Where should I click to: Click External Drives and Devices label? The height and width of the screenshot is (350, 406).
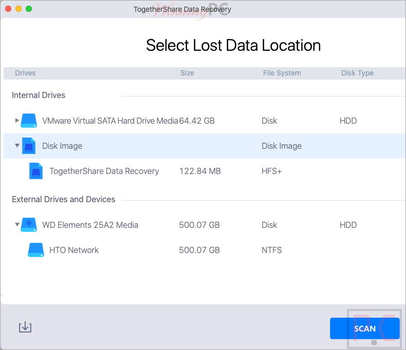[63, 199]
